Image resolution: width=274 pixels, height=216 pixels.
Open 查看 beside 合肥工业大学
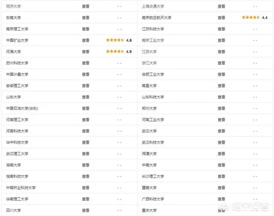point(221,74)
